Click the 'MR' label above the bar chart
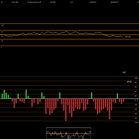This screenshot has width=139, height=139. pos(124,72)
